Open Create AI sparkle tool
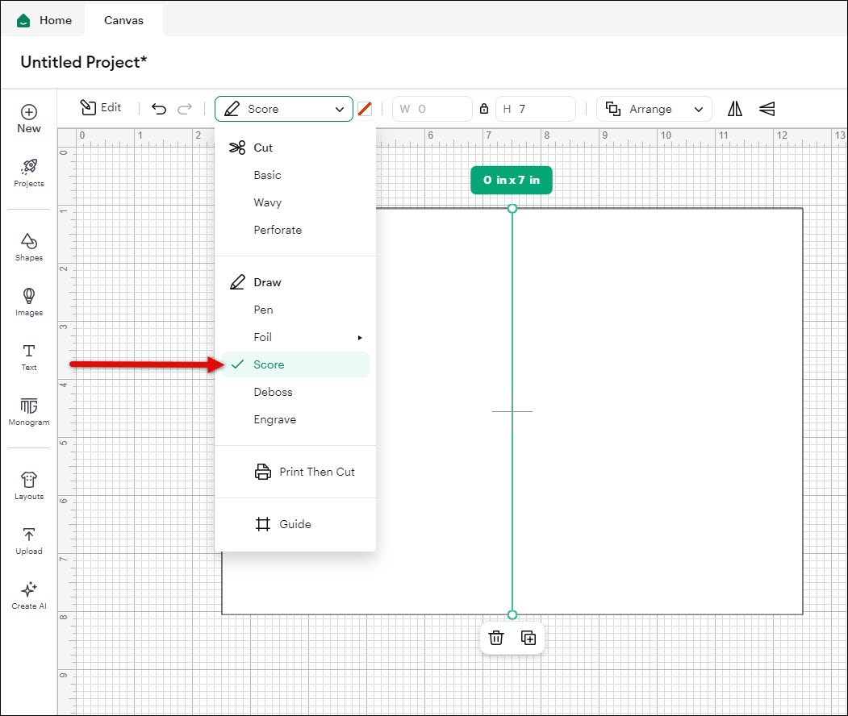The image size is (848, 716). 28,589
